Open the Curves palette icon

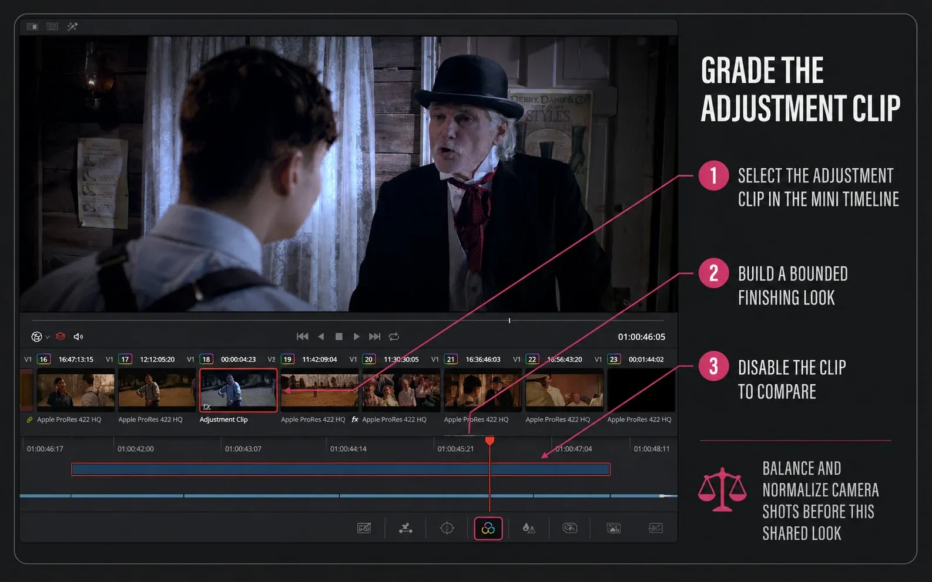point(364,528)
